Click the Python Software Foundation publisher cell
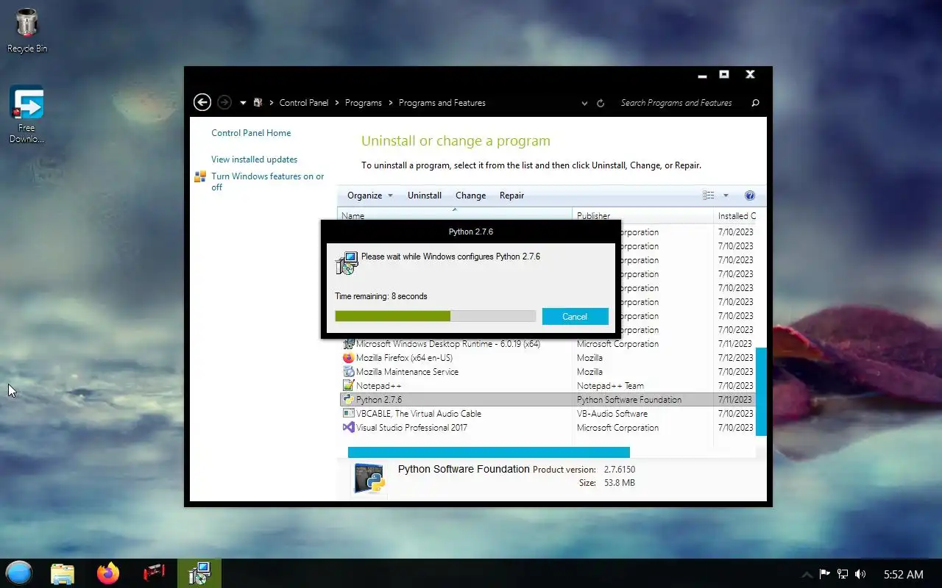 click(x=629, y=400)
